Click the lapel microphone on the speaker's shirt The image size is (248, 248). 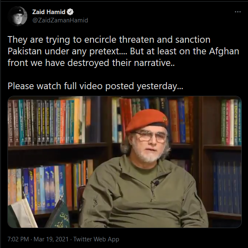point(156,183)
